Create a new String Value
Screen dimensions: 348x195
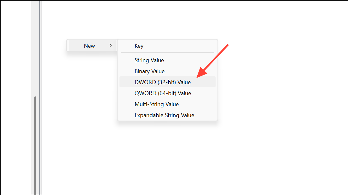coord(149,60)
